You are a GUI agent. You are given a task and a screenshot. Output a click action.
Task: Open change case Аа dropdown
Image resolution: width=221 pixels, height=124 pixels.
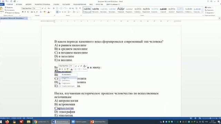[49, 8]
